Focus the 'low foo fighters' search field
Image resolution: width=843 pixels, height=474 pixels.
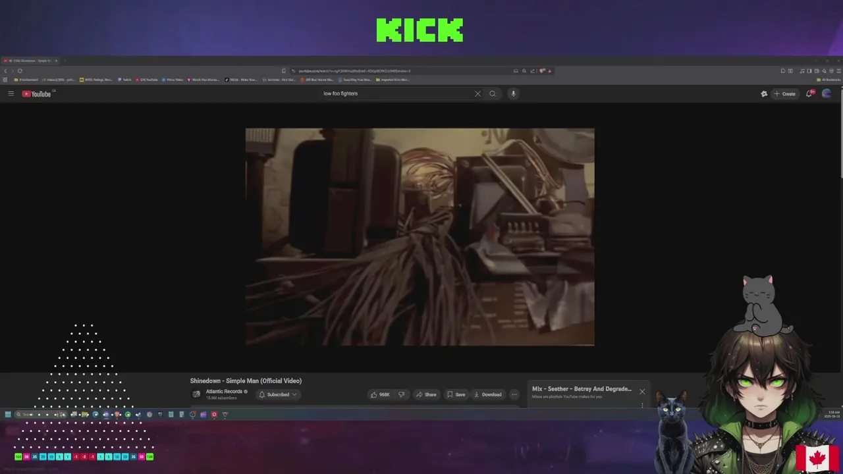(x=395, y=93)
